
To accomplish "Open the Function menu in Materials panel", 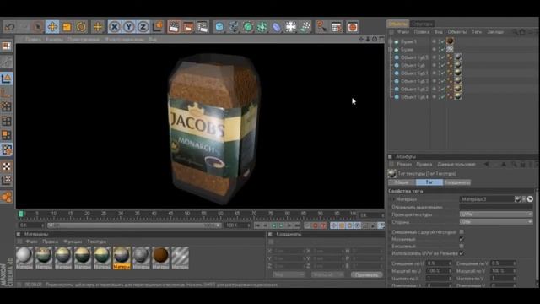I will [73, 242].
